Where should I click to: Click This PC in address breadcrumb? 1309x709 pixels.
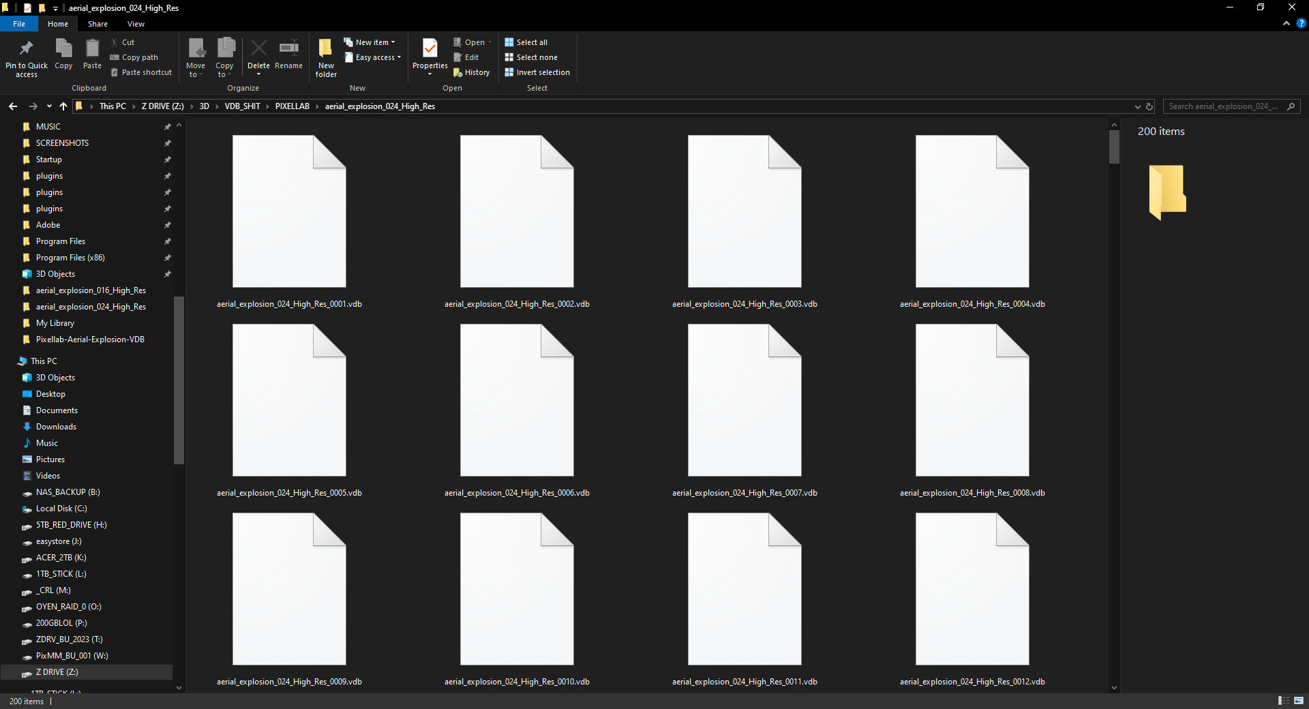tap(112, 106)
